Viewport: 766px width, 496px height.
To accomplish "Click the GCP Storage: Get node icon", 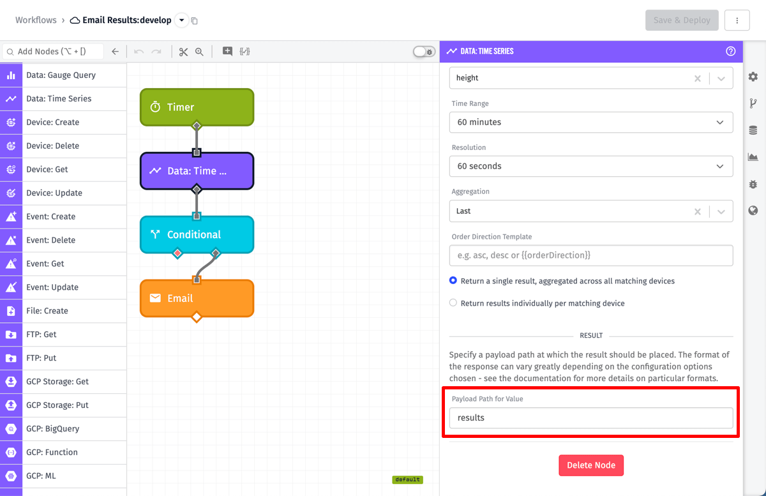I will click(x=11, y=382).
